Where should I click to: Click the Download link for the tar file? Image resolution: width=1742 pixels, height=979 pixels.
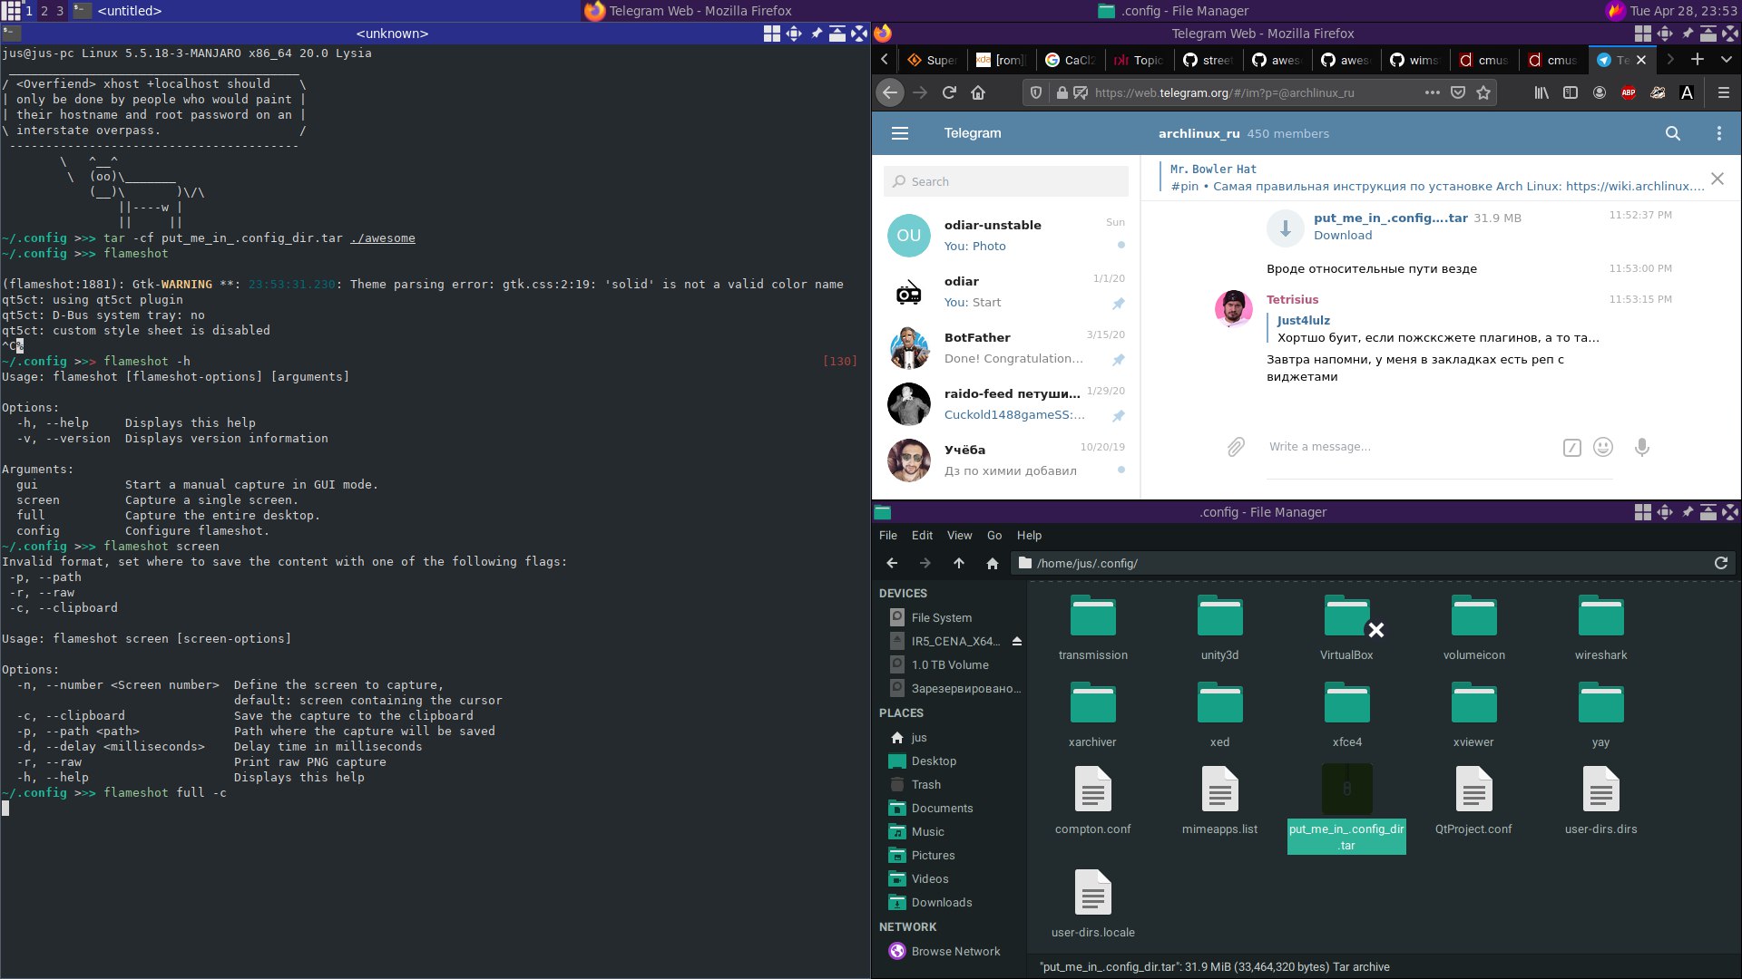[x=1343, y=236]
